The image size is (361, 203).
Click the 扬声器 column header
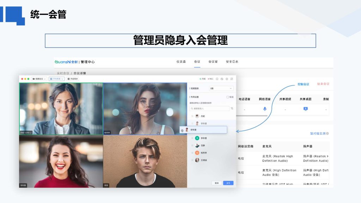click(x=308, y=146)
